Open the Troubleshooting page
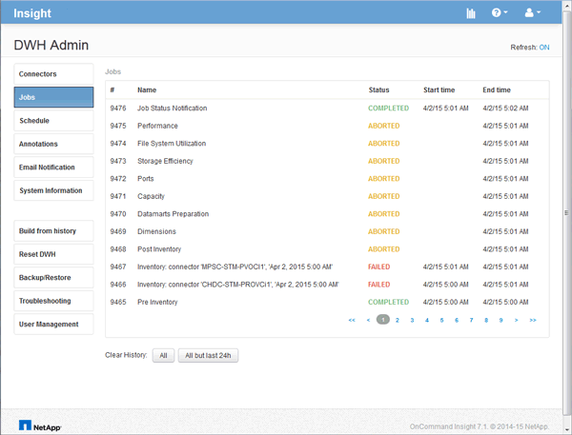572x435 pixels. point(53,301)
